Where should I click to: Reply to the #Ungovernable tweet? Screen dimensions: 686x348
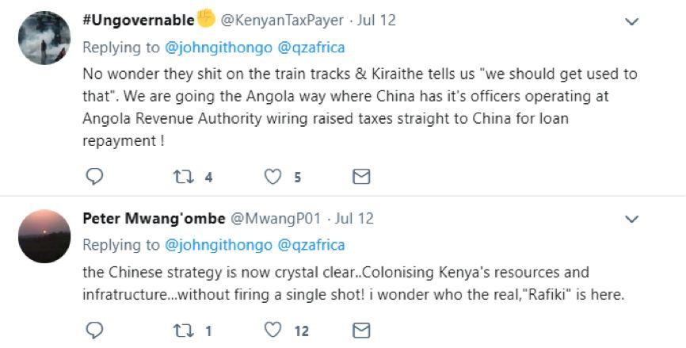click(x=94, y=177)
